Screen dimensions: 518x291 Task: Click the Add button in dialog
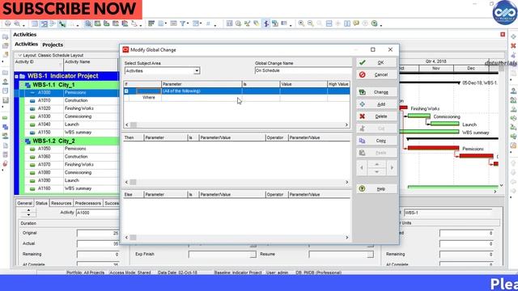[x=376, y=104]
